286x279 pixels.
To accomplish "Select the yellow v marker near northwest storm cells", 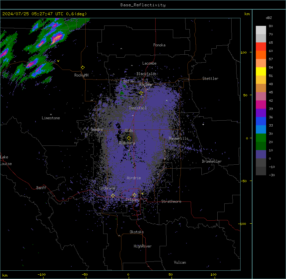I will 58,61.
